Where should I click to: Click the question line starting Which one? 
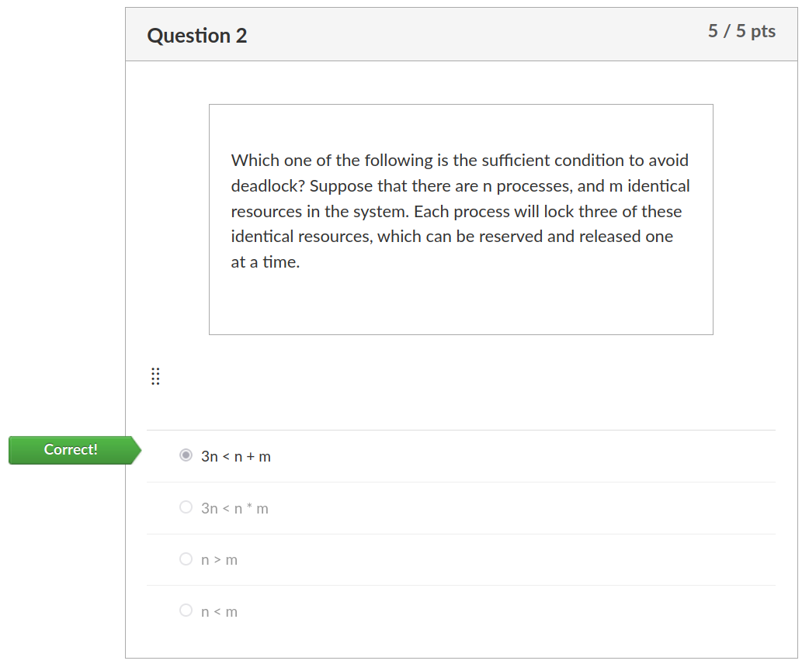coord(460,161)
